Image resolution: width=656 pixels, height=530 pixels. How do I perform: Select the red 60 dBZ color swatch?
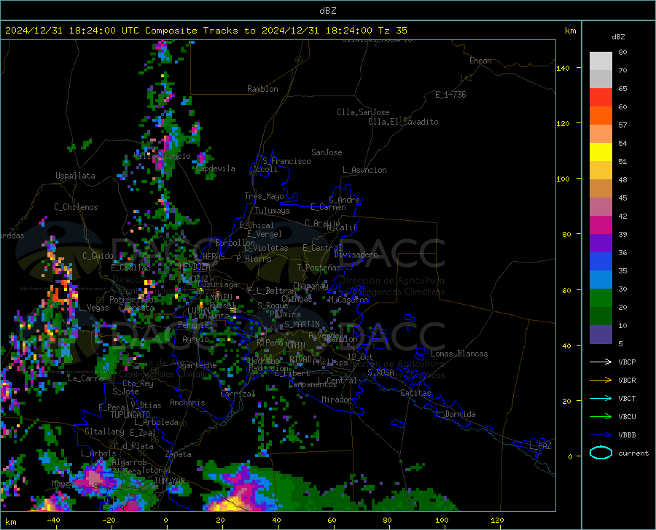[601, 98]
